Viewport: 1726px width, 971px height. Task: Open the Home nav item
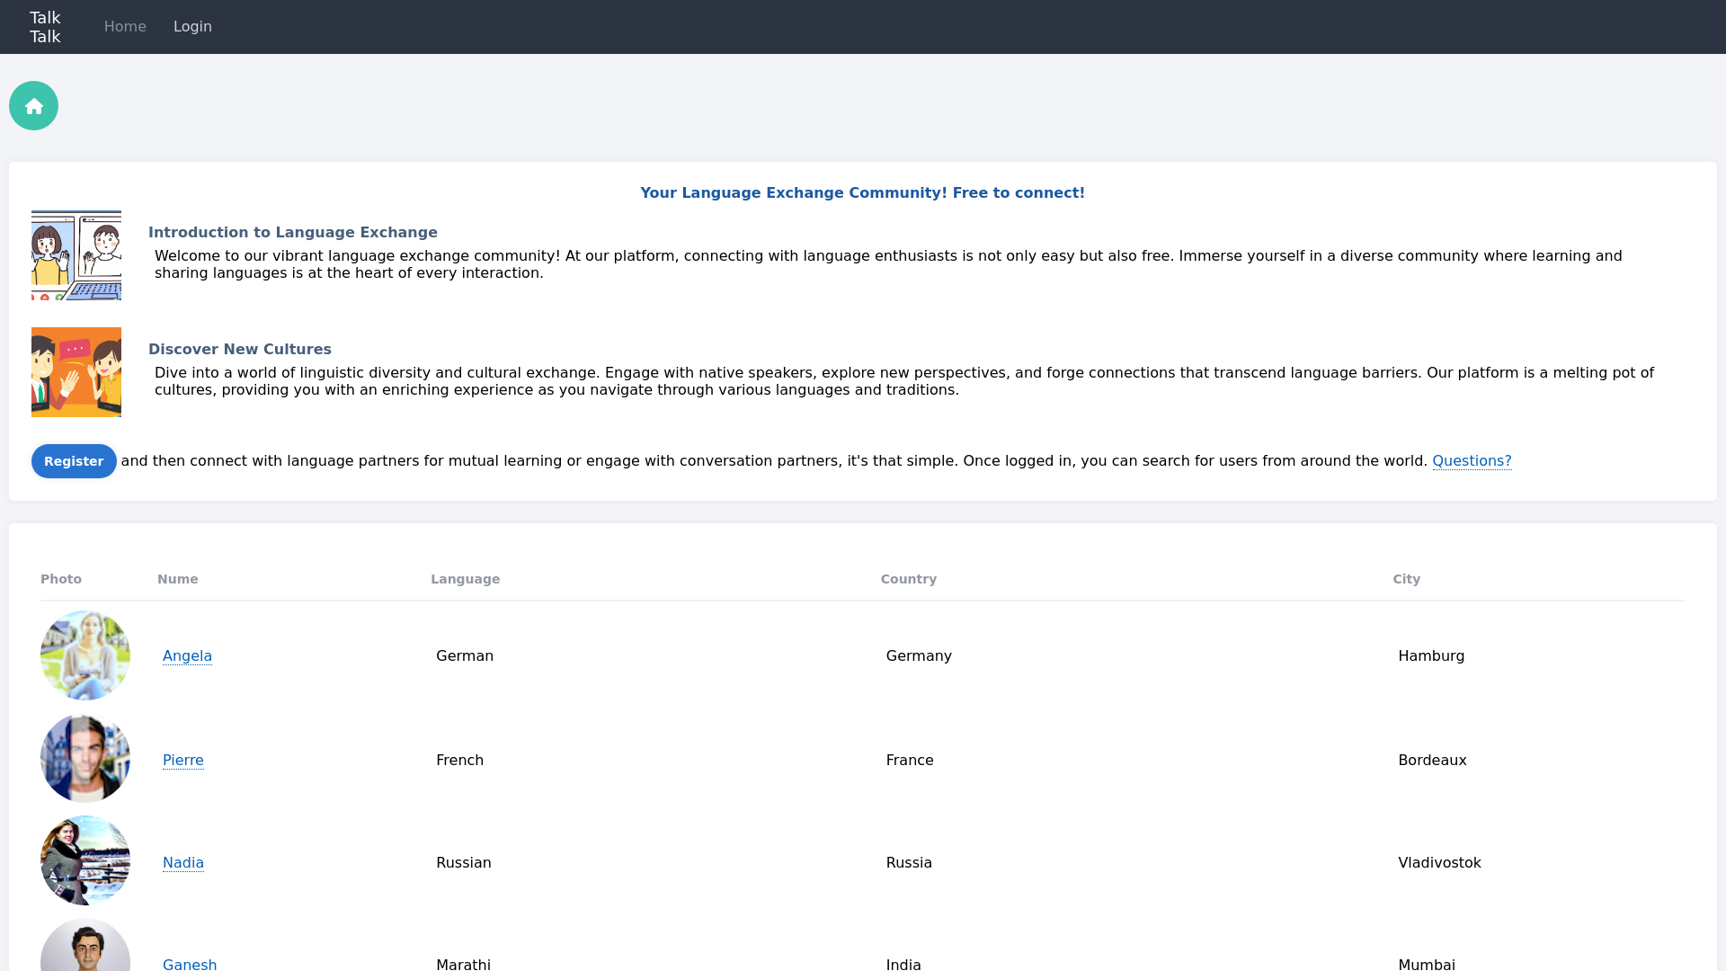coord(125,27)
